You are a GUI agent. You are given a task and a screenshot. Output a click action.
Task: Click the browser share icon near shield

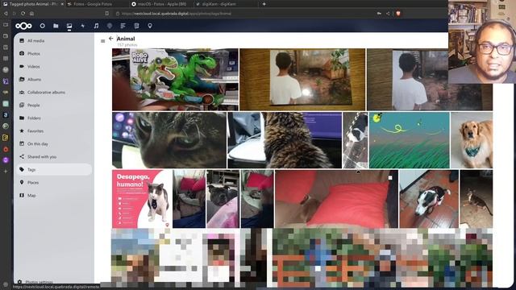(x=388, y=14)
